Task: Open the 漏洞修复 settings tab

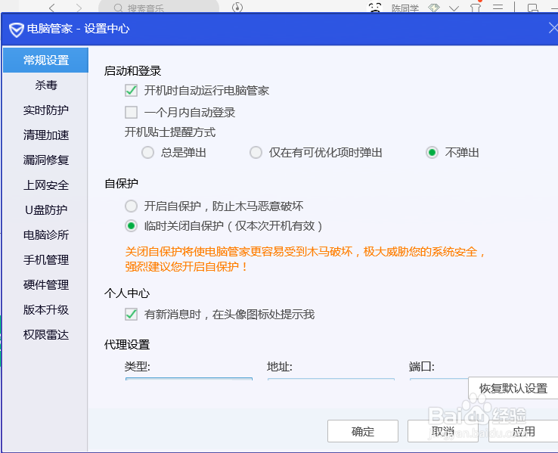Action: pos(45,160)
